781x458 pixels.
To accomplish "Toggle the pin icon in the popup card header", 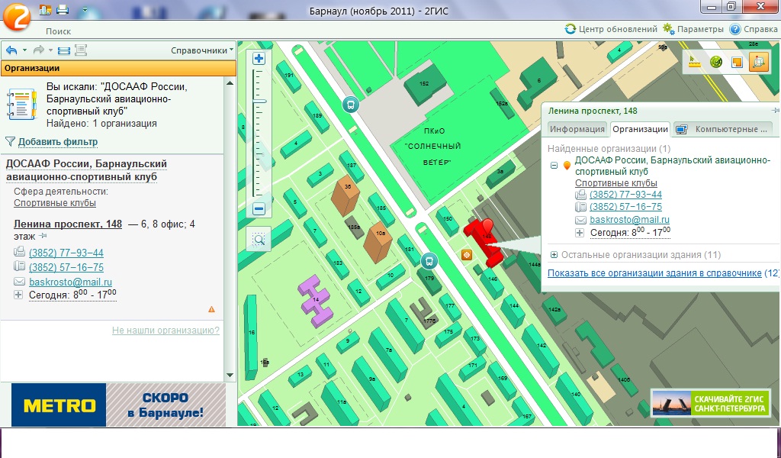I will [775, 111].
